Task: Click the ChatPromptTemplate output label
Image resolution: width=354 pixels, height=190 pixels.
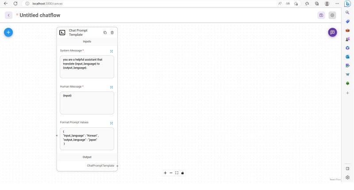Action: click(100, 165)
